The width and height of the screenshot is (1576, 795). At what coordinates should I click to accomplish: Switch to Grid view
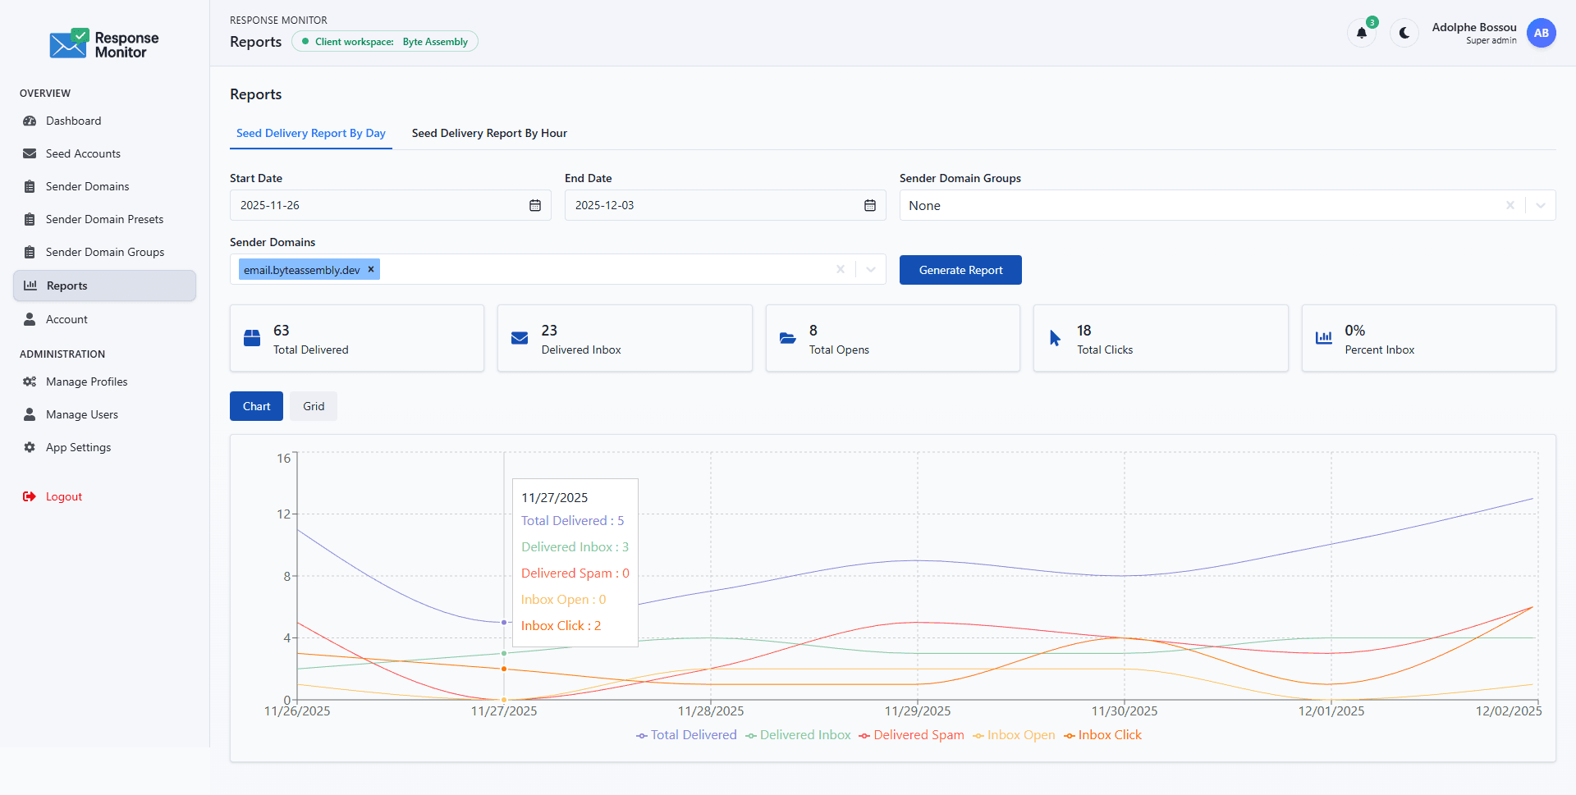click(x=314, y=407)
